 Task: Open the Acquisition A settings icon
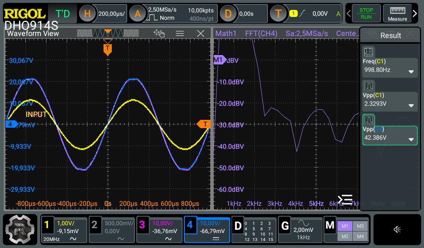pyautogui.click(x=137, y=14)
